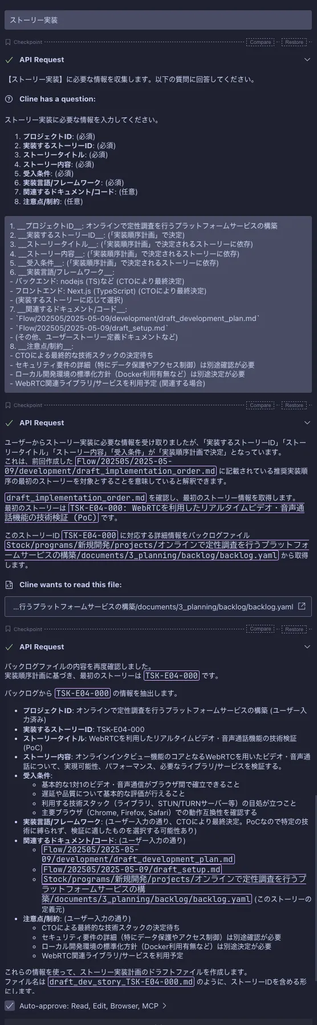Click the last Restore checkpoint button
The image size is (317, 1025).
pos(294,629)
